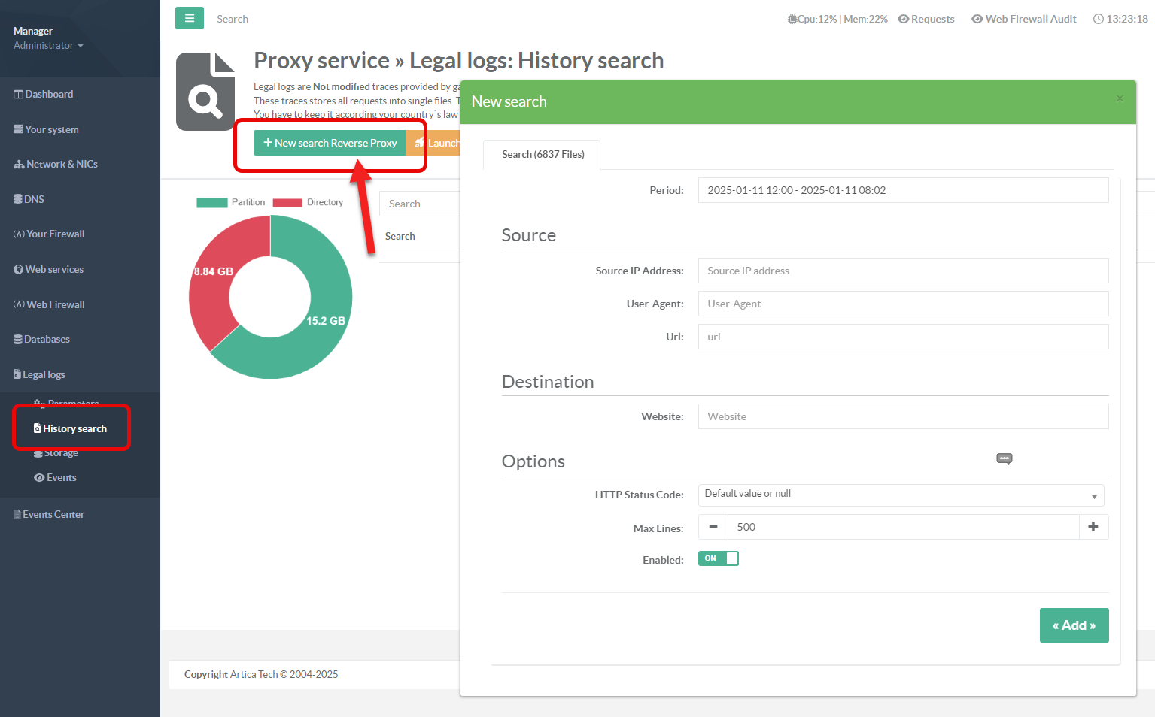
Task: Open the HTTP Status Code dropdown
Action: (901, 495)
